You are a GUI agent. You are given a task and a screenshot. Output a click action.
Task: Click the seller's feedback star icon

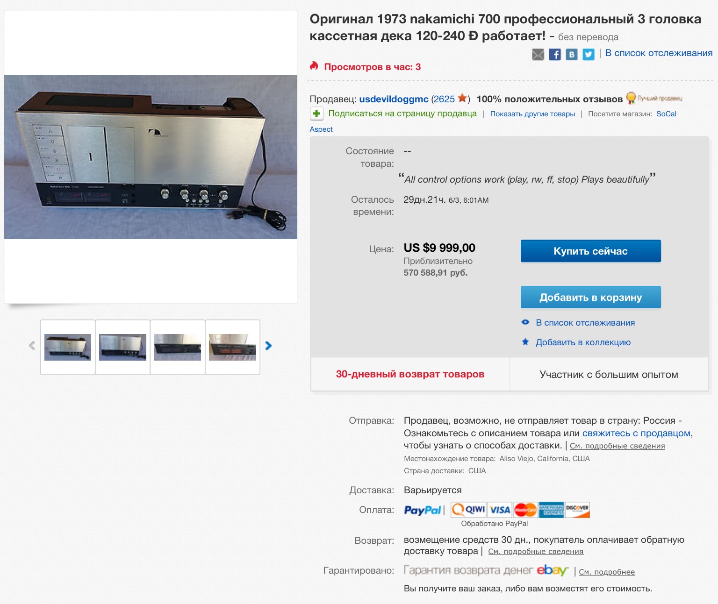pos(462,98)
